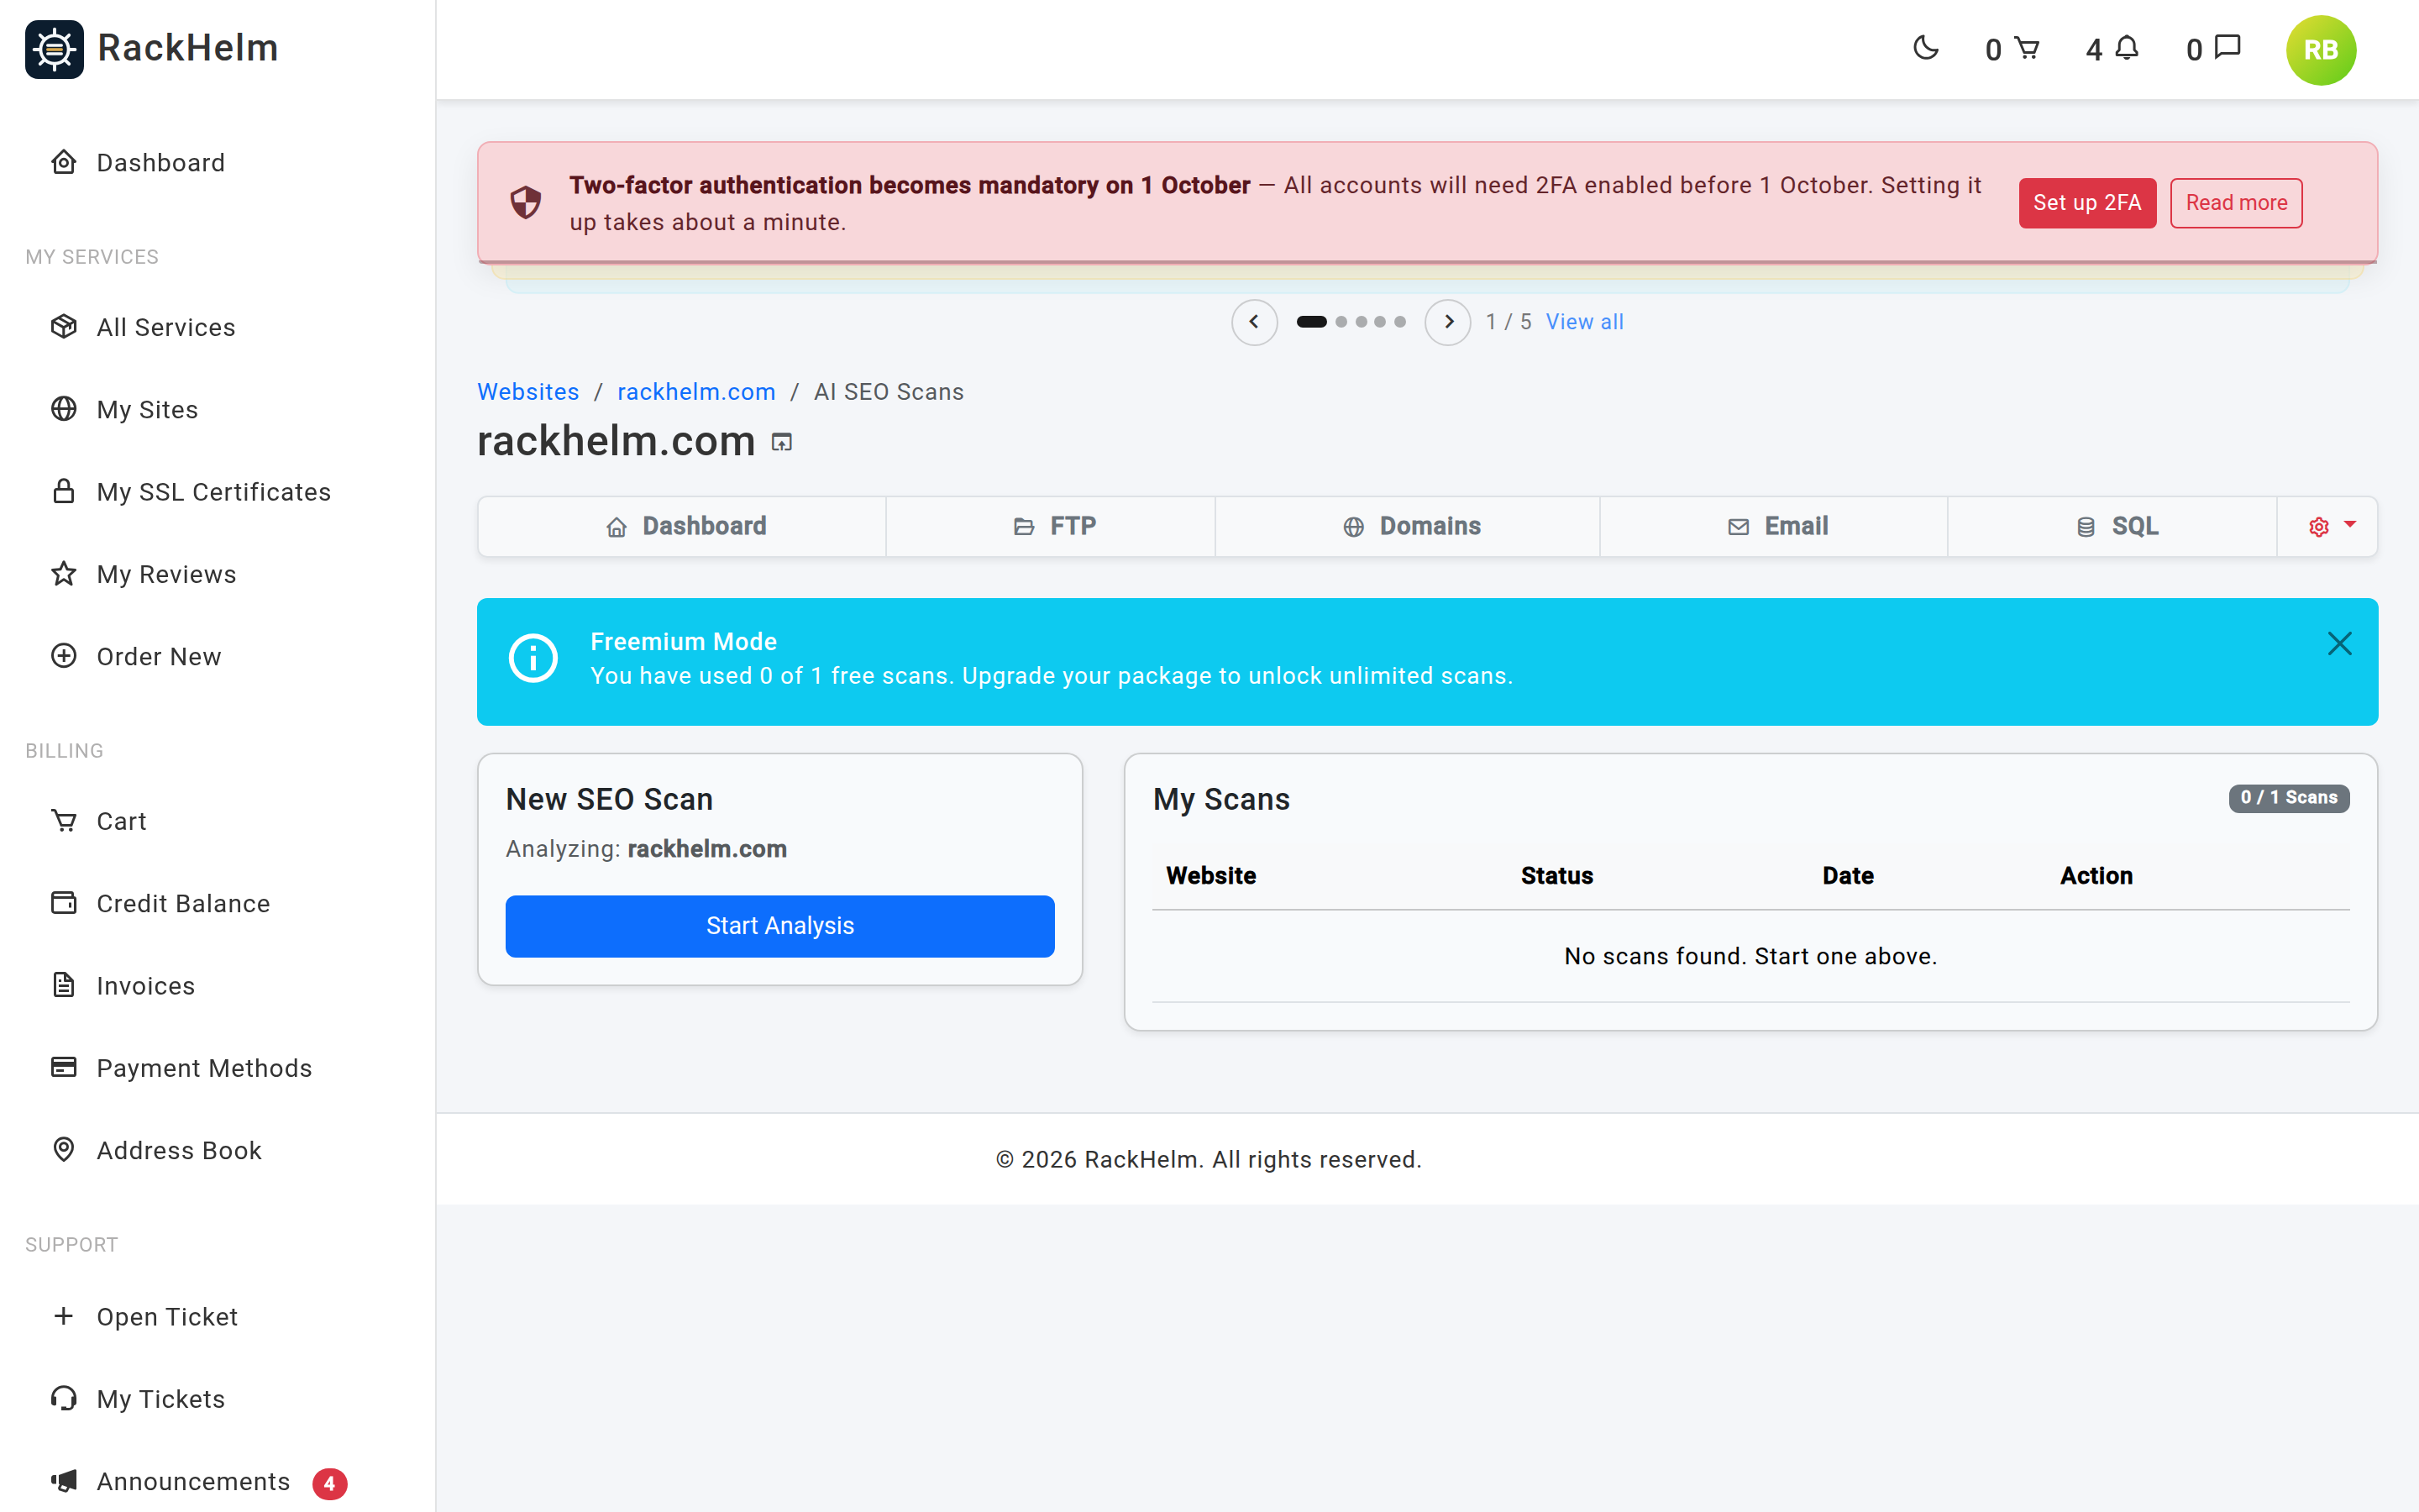Click the Address Book pin icon
The image size is (2419, 1512).
pos(64,1149)
